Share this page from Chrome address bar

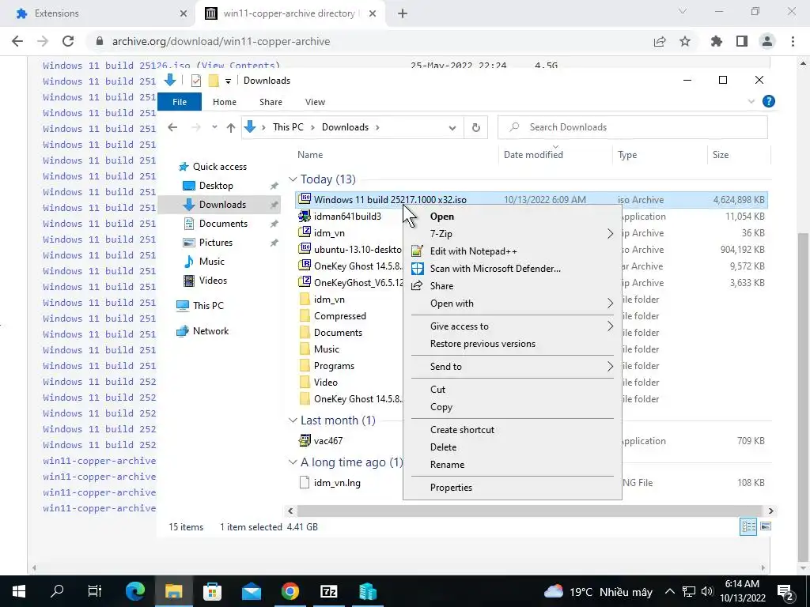tap(660, 41)
